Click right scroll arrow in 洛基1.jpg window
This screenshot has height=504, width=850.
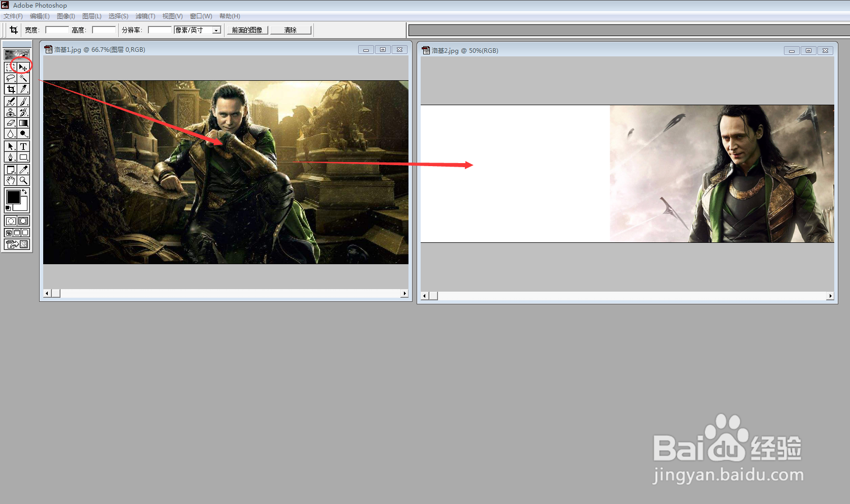(404, 293)
